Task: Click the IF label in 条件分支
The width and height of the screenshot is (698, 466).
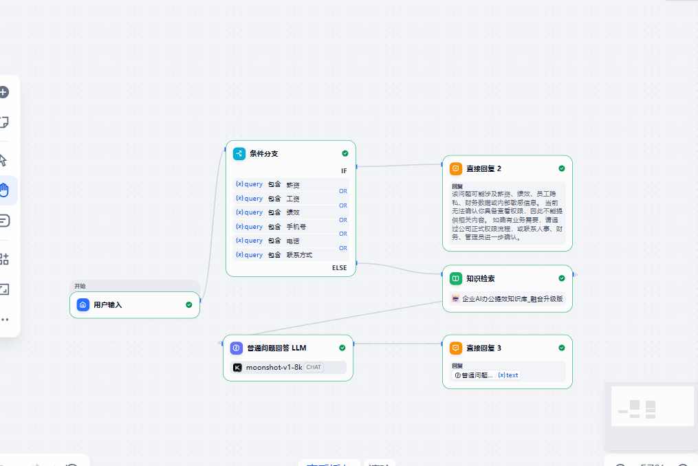Action: pyautogui.click(x=344, y=171)
